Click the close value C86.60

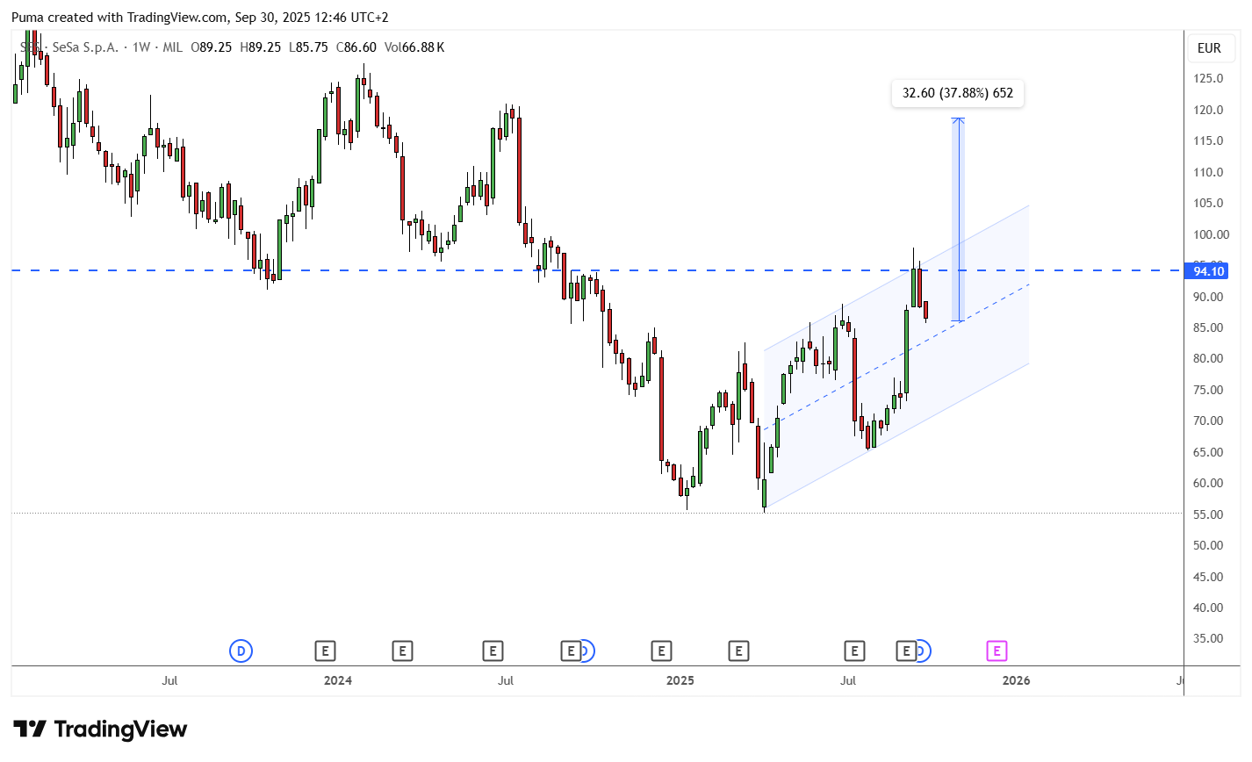click(356, 47)
